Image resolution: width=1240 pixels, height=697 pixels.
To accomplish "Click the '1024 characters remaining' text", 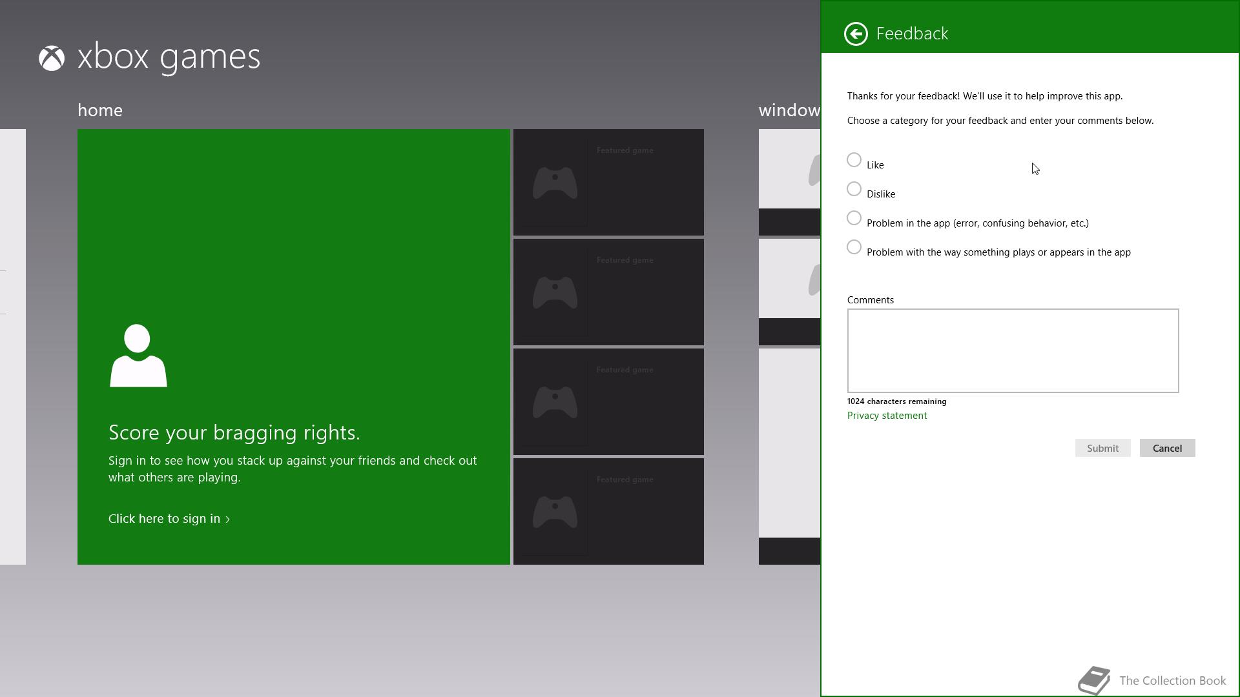I will tap(896, 401).
